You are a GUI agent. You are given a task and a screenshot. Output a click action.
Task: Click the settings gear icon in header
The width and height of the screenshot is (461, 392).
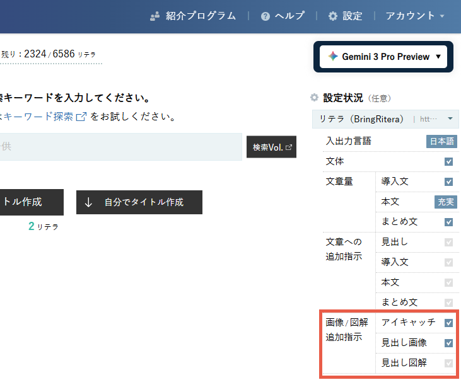click(x=333, y=16)
